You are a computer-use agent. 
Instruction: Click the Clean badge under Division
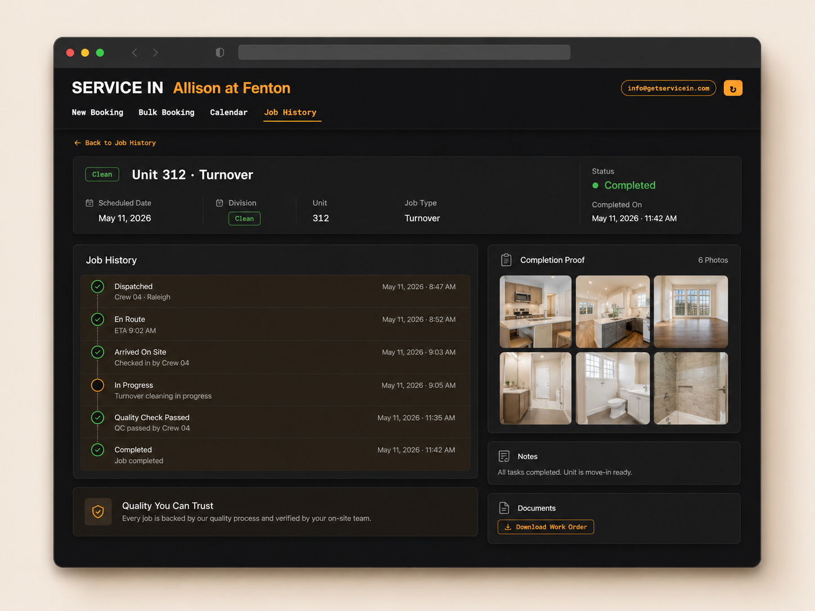[244, 218]
